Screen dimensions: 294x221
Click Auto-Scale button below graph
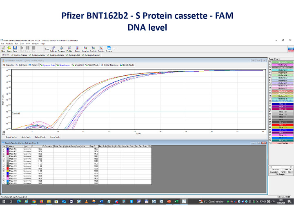[26, 137]
